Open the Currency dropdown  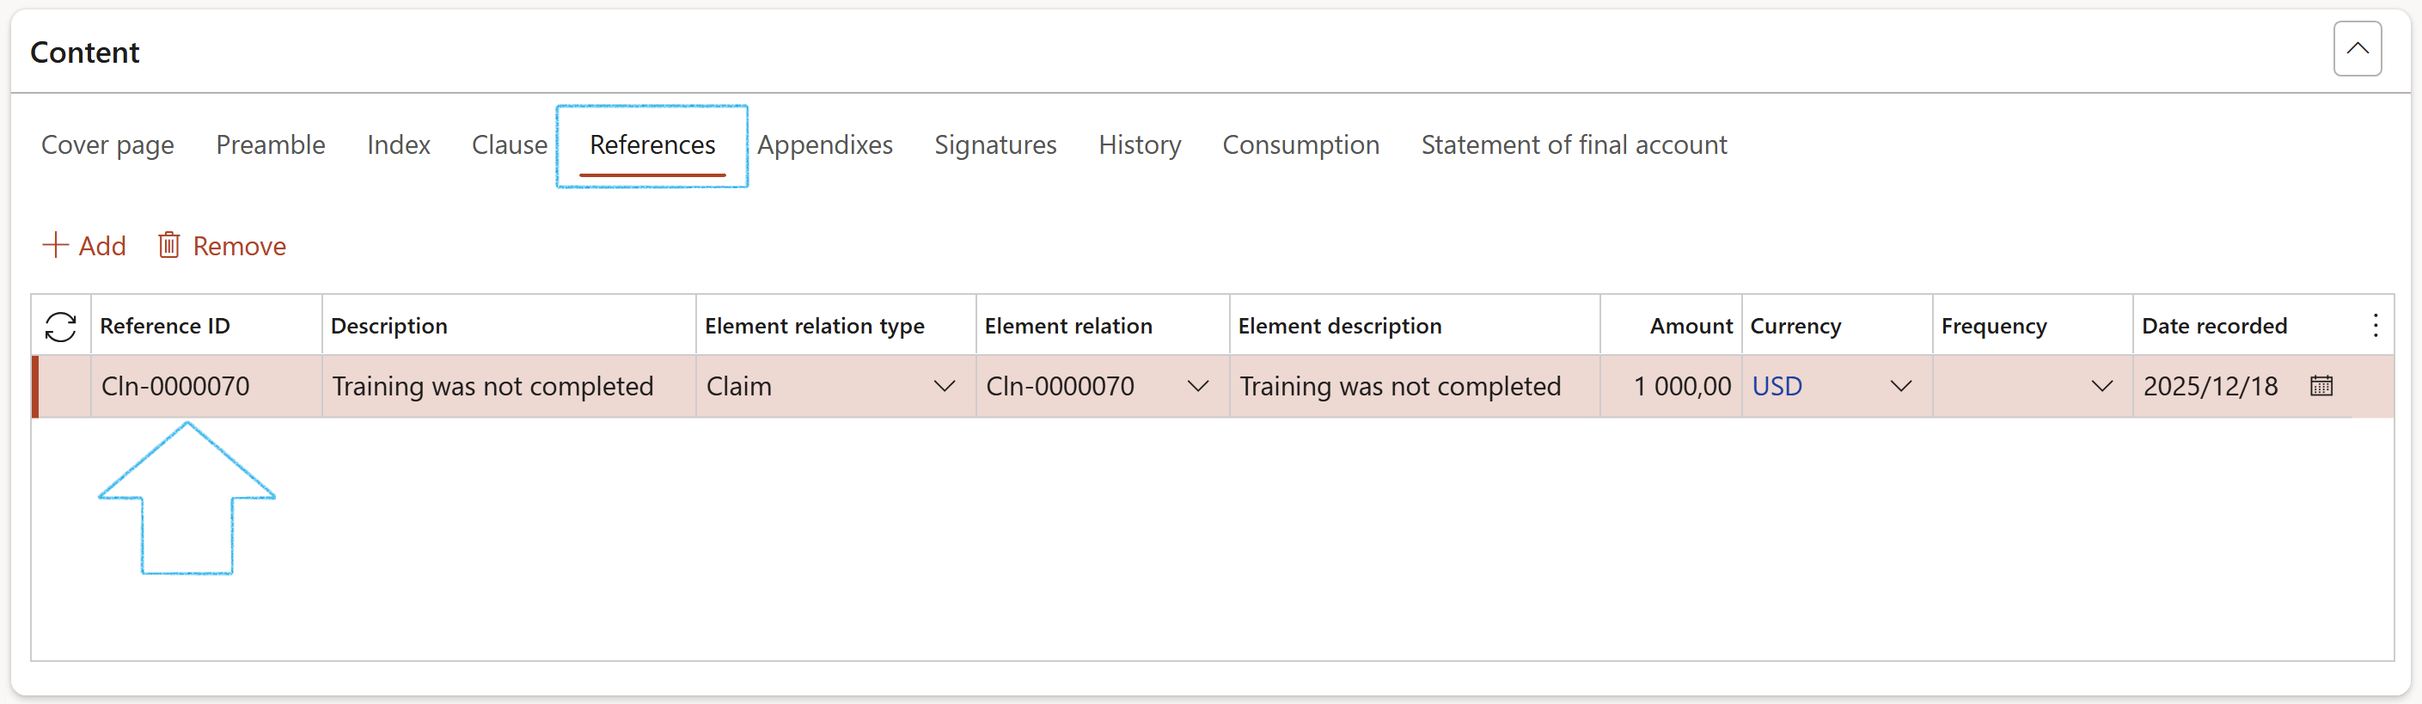[x=1900, y=386]
